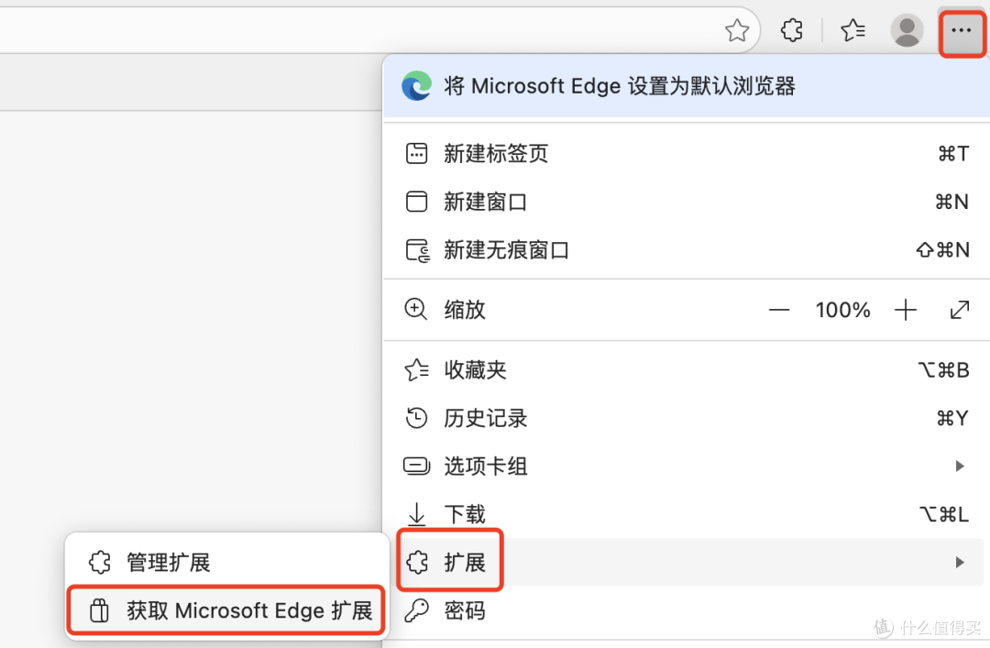Choose 获取 Microsoft Edge 扩展
The height and width of the screenshot is (648, 990).
tap(227, 610)
